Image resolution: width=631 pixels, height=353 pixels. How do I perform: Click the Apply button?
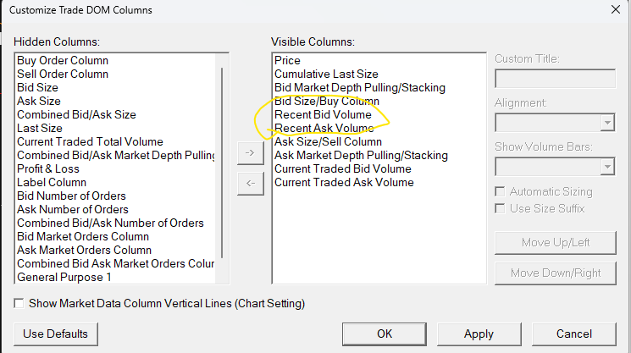479,334
